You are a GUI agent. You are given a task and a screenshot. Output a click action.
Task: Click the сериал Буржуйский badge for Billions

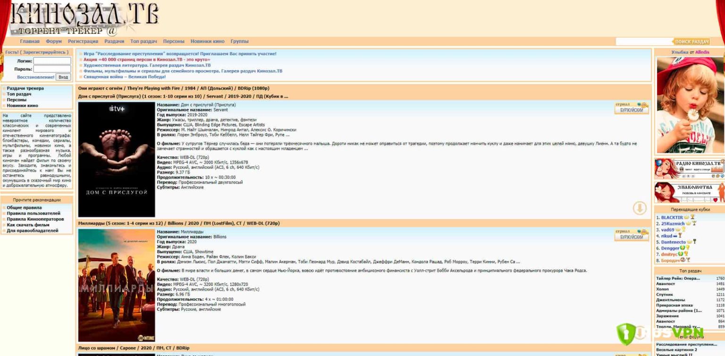pos(632,235)
